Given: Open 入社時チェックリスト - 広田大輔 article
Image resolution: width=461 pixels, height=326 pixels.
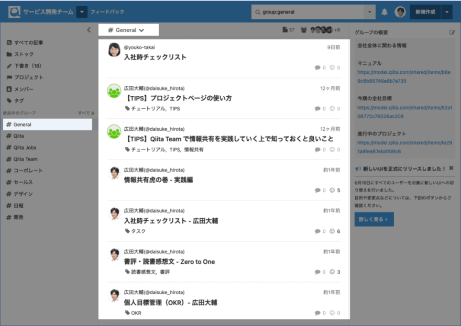Looking at the screenshot, I should click(x=171, y=221).
